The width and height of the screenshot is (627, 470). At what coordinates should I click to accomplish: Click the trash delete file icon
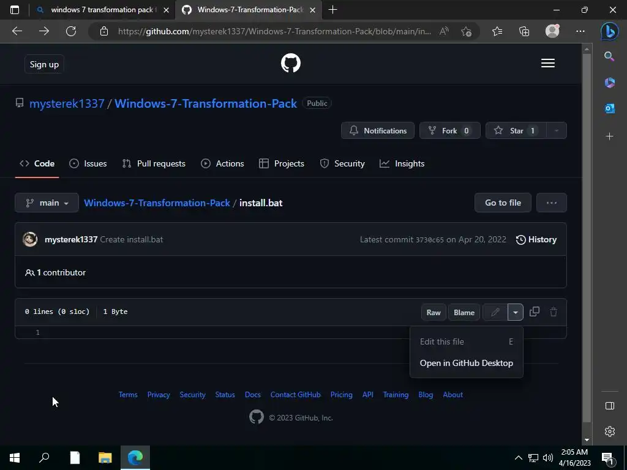coord(554,311)
